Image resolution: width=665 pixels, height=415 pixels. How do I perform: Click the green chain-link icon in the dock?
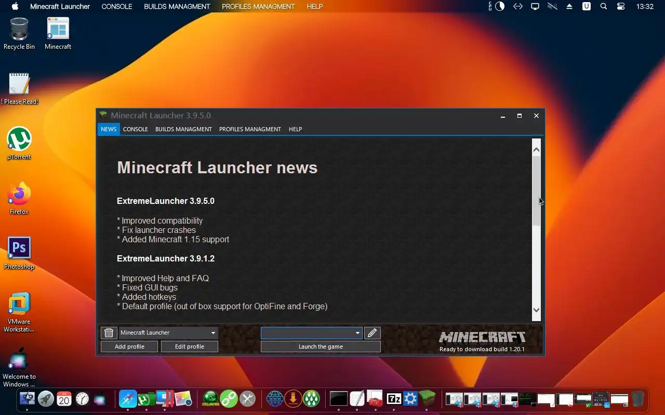pyautogui.click(x=229, y=398)
